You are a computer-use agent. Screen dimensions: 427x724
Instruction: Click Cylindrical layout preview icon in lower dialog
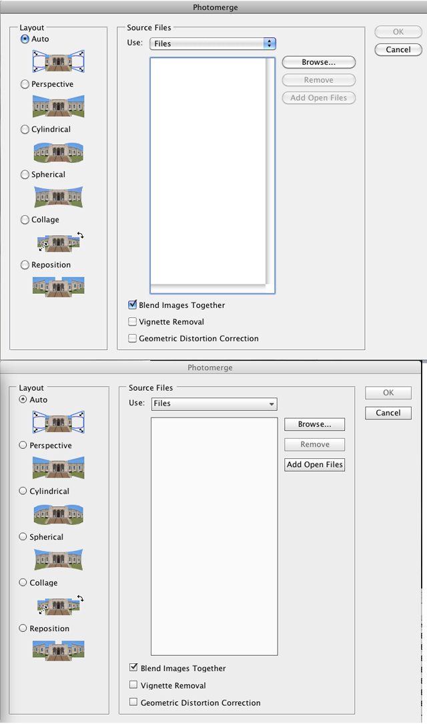click(59, 514)
